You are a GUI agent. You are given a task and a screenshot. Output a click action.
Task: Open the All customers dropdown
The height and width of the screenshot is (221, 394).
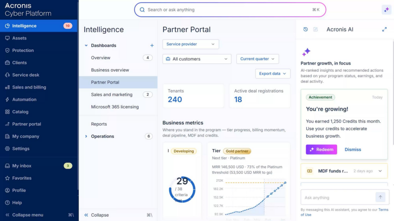(197, 59)
